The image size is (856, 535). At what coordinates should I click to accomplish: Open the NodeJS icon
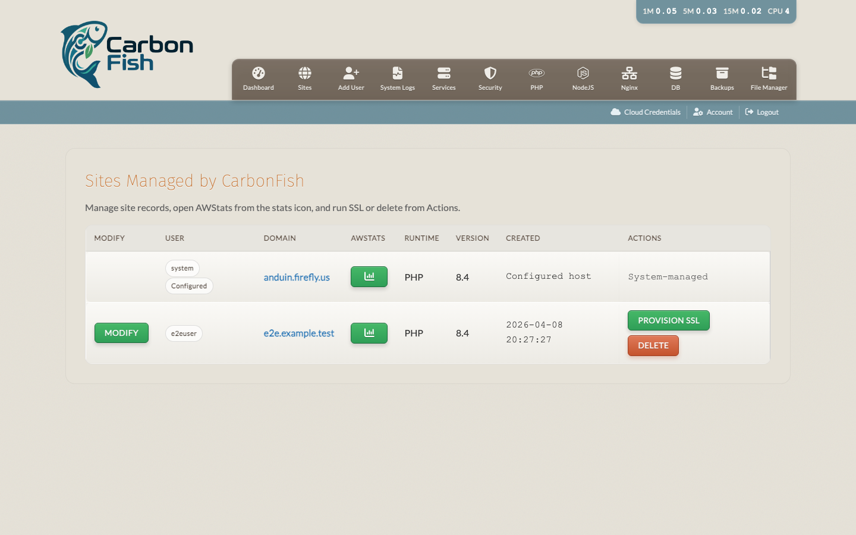click(583, 73)
